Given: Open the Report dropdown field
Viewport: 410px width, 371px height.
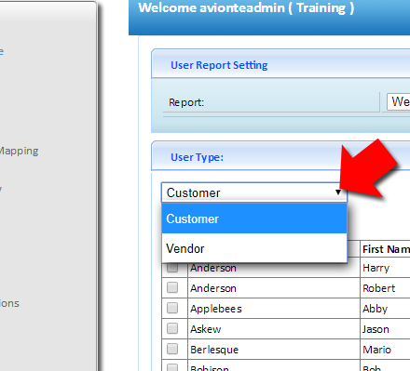Looking at the screenshot, I should click(398, 102).
